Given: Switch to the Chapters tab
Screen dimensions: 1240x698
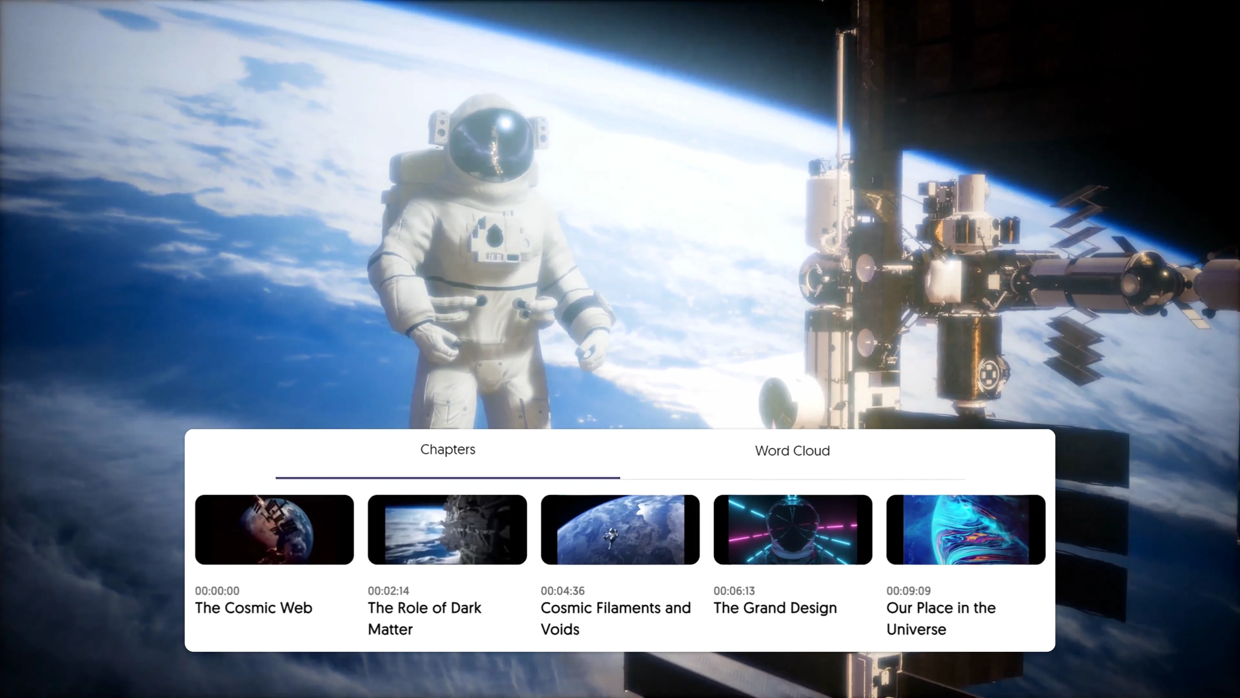Looking at the screenshot, I should click(x=448, y=450).
